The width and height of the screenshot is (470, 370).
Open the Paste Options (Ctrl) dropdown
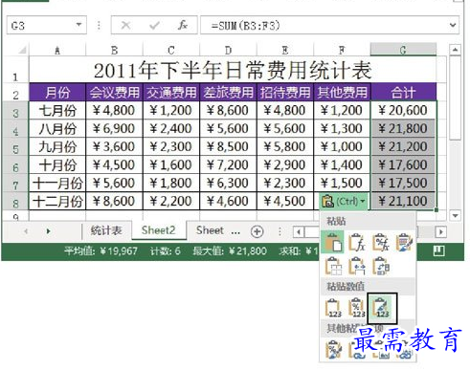point(344,202)
